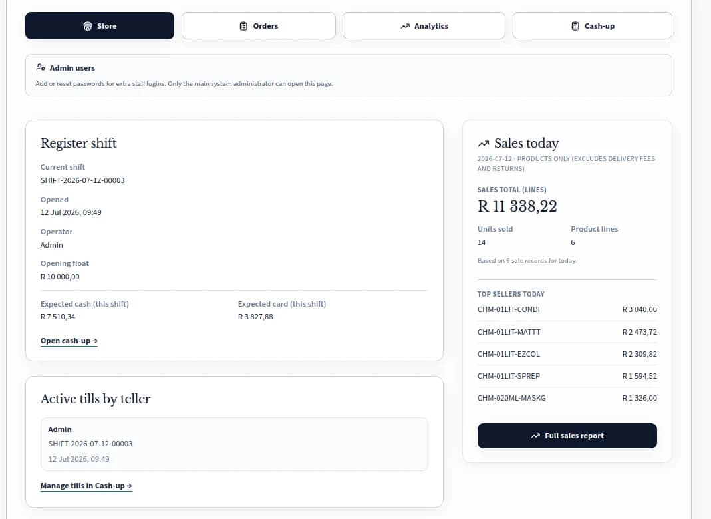The height and width of the screenshot is (519, 711).
Task: Click the shift ID inside the Admin till card
Action: pos(90,444)
